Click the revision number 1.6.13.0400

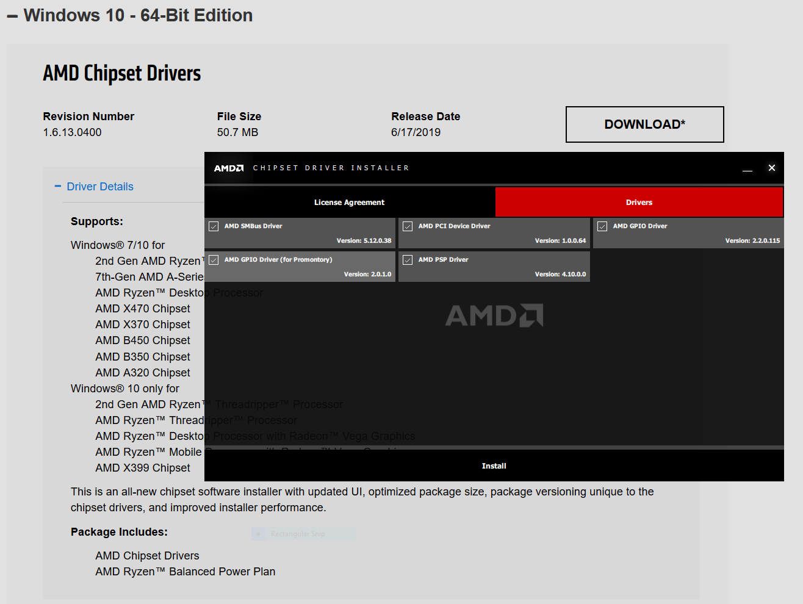[x=72, y=132]
